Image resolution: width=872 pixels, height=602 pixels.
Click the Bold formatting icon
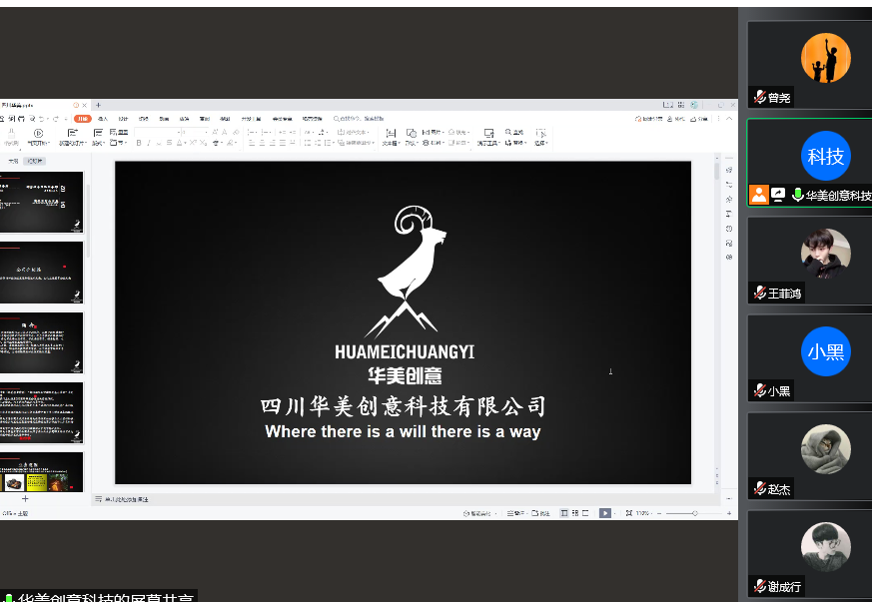point(139,143)
